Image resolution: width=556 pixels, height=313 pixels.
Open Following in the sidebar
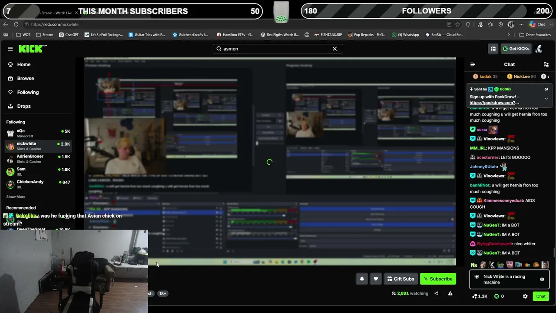28,92
